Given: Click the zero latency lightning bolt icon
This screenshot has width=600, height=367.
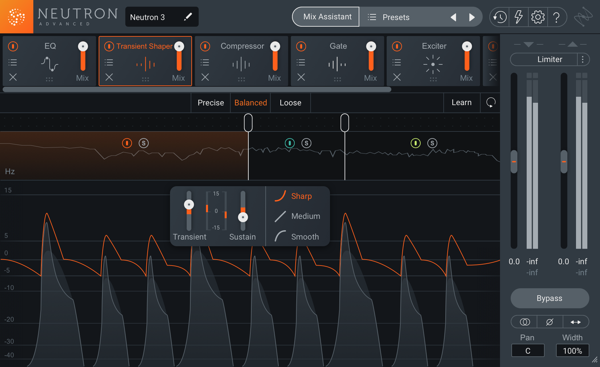Looking at the screenshot, I should point(519,17).
